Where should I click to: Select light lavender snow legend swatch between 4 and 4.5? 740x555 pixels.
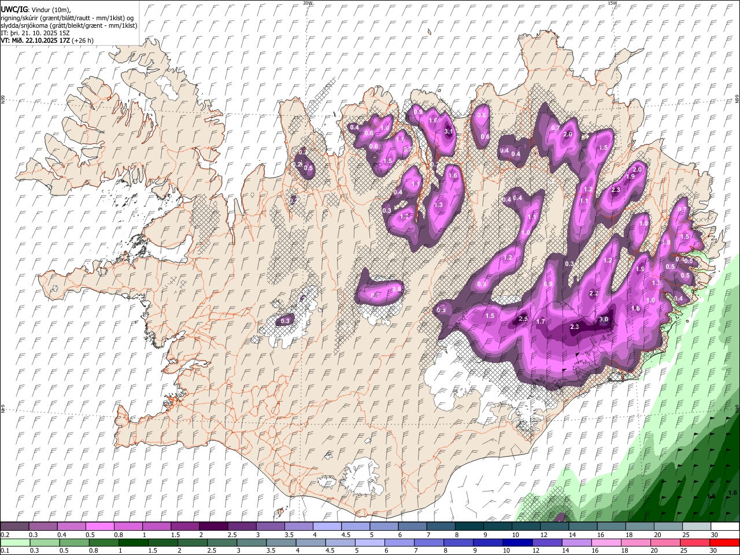[327, 527]
